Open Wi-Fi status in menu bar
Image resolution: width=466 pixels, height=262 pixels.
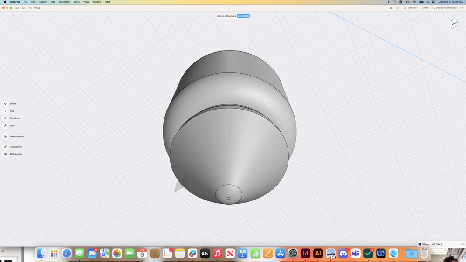tap(414, 2)
